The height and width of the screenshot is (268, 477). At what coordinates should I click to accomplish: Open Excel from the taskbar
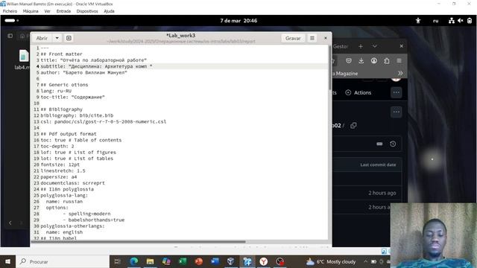(x=183, y=261)
